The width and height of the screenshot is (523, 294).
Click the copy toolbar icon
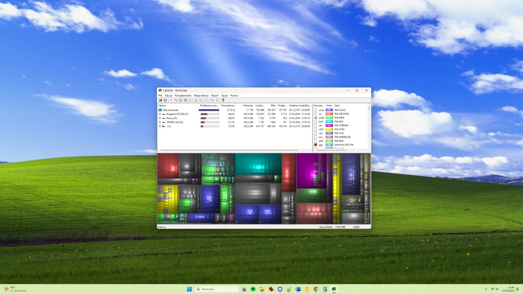(x=176, y=100)
